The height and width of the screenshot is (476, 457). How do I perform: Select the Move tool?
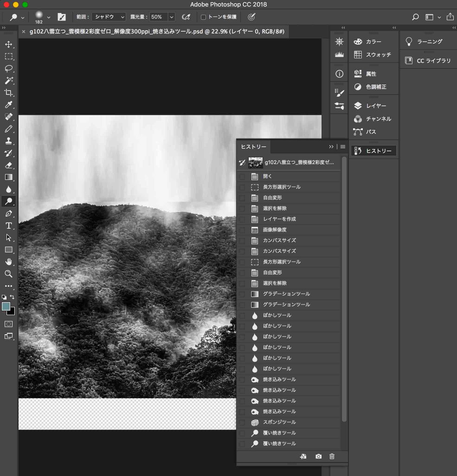click(8, 44)
